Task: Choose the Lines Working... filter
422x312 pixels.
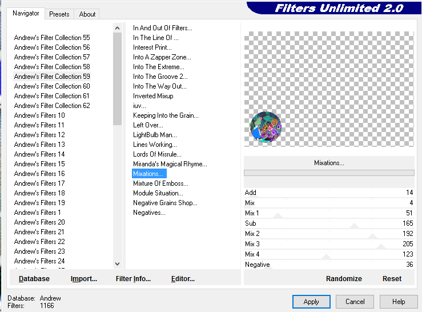Action: [155, 145]
